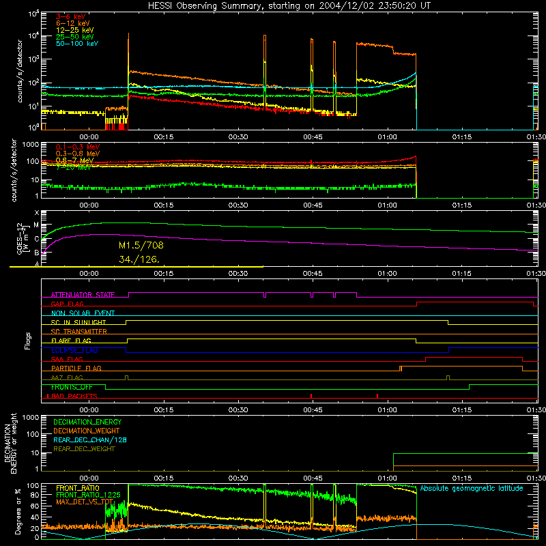Viewport: 546px width, 546px height.
Task: Select the PARTICLE_FLAG label
Action: [x=76, y=369]
